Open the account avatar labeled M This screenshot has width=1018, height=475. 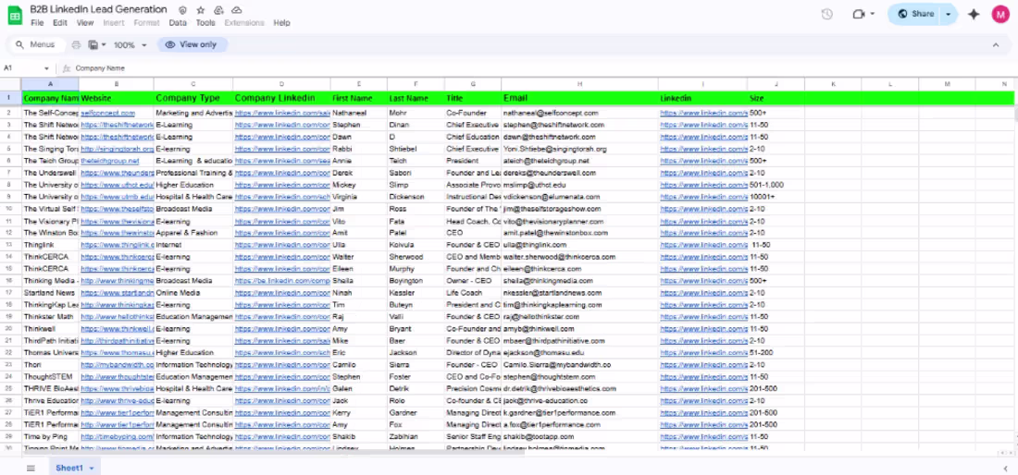(x=1000, y=14)
